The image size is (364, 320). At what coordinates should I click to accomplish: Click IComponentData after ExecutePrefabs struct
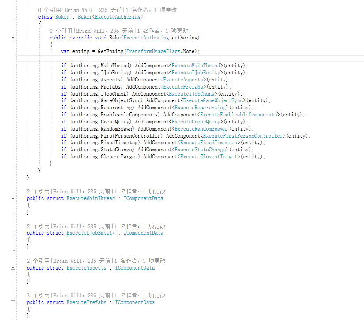pyautogui.click(x=135, y=302)
